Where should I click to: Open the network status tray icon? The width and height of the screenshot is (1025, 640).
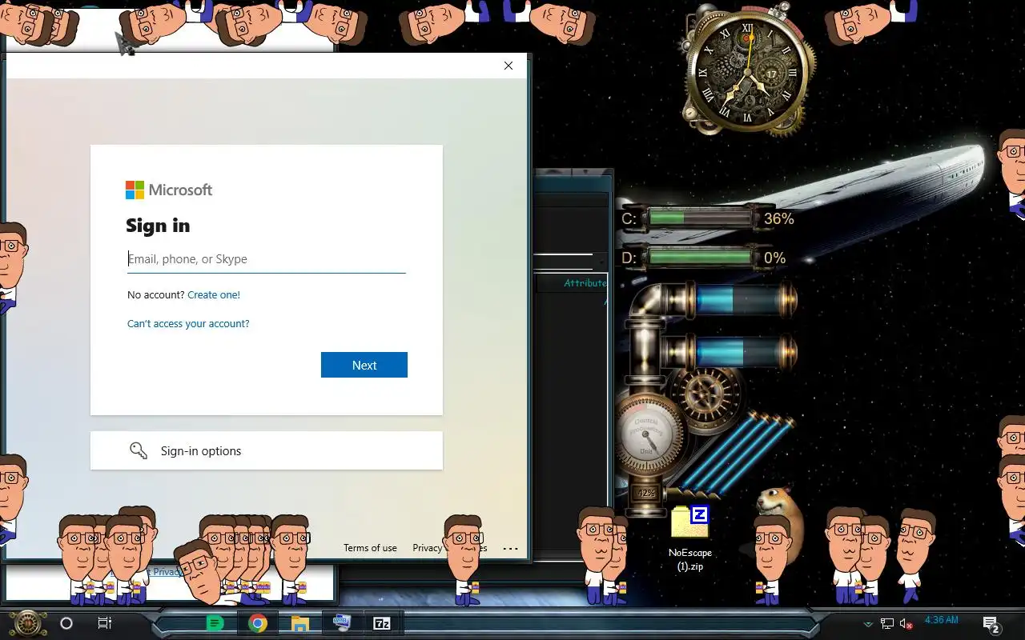tap(887, 624)
